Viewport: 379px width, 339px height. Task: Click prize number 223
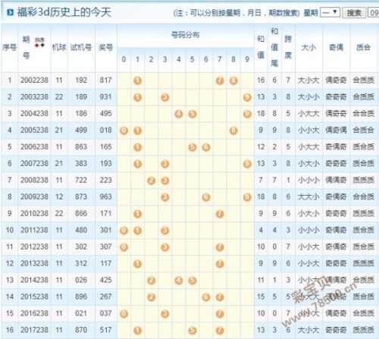pyautogui.click(x=105, y=180)
